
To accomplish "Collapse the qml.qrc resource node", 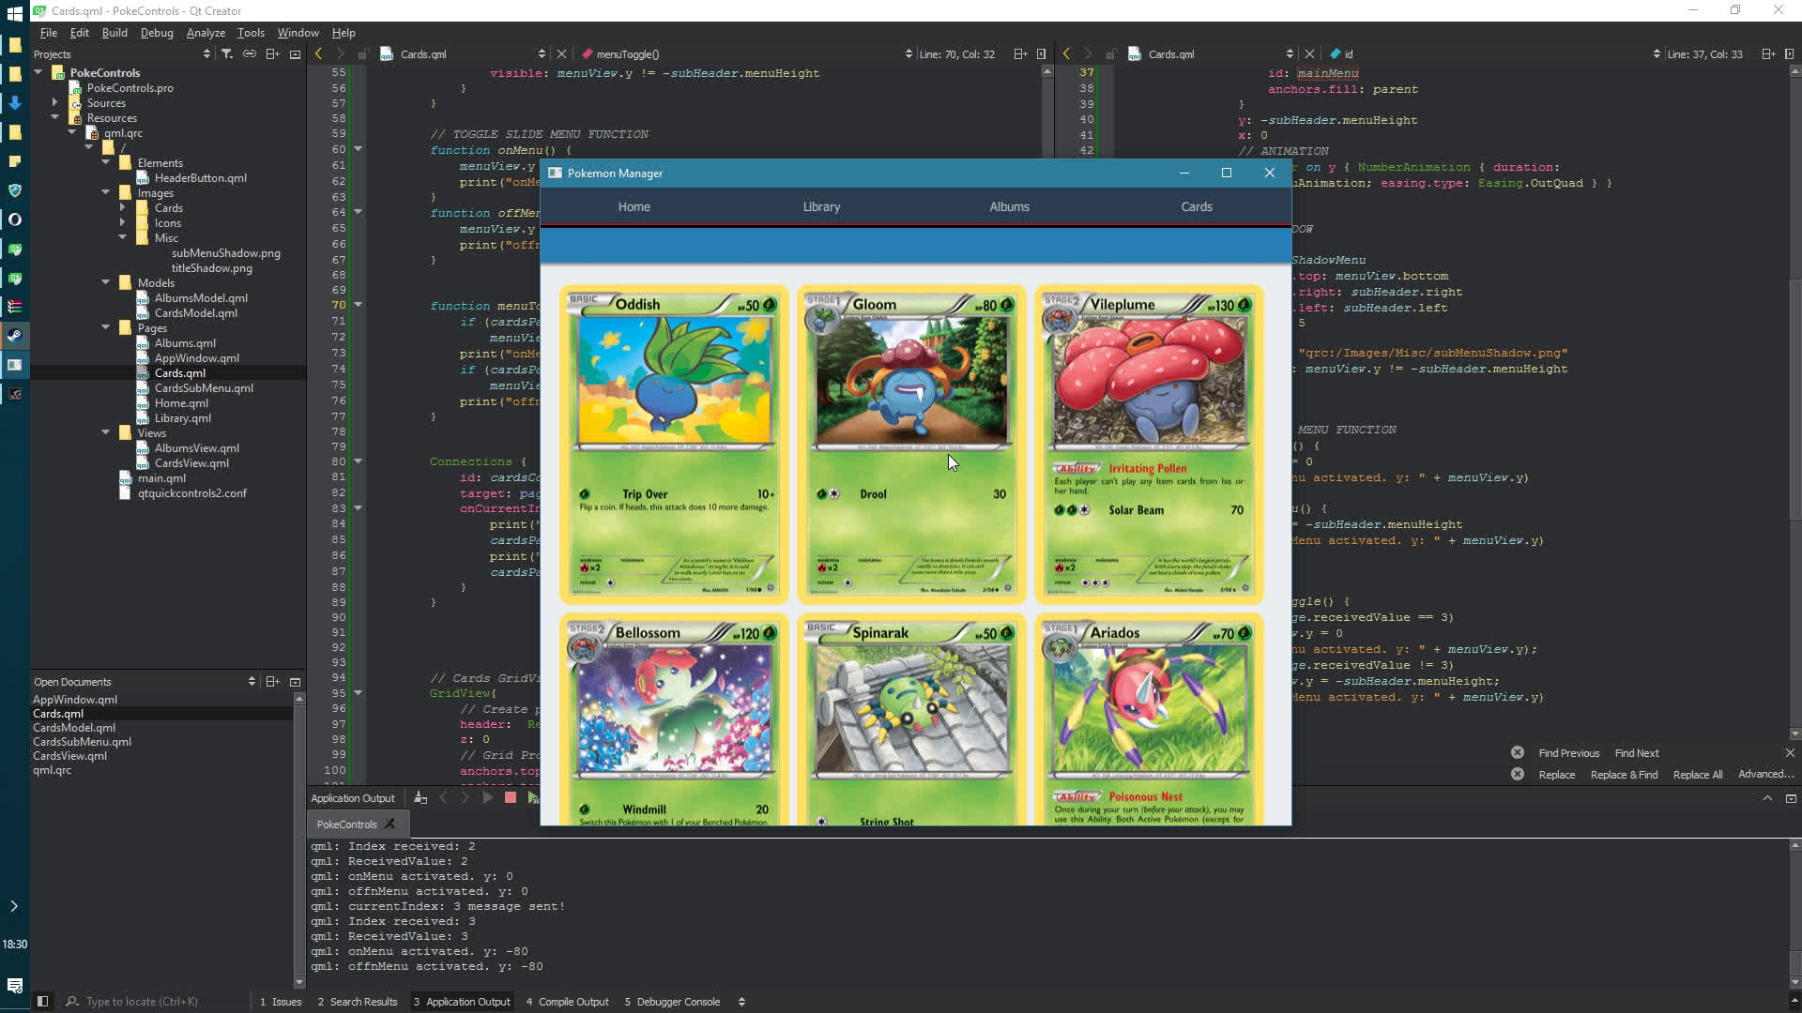I will point(72,133).
